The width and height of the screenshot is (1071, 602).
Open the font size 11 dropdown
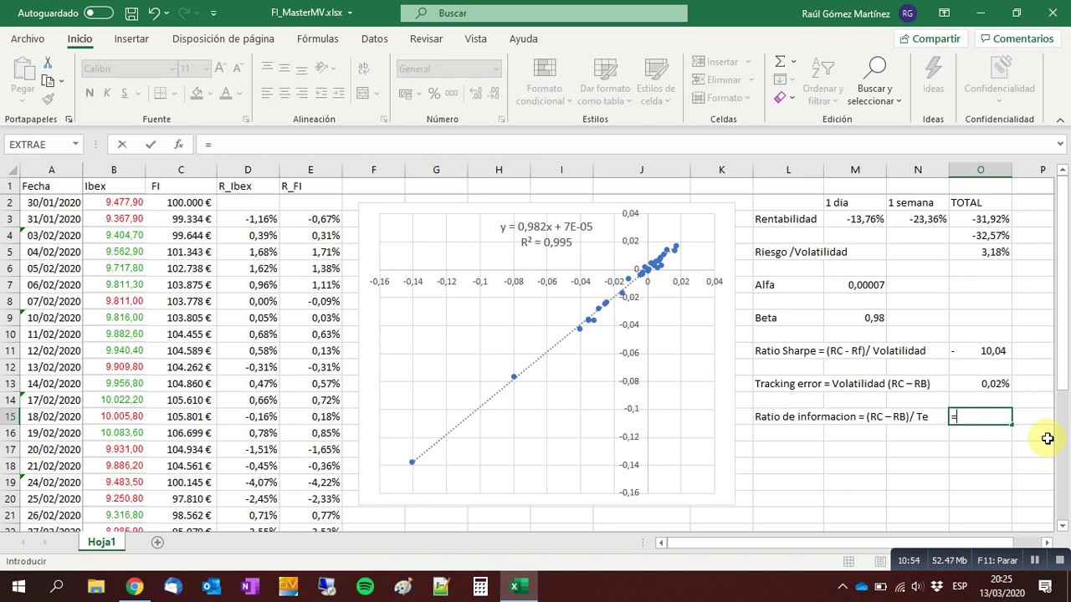tap(206, 69)
